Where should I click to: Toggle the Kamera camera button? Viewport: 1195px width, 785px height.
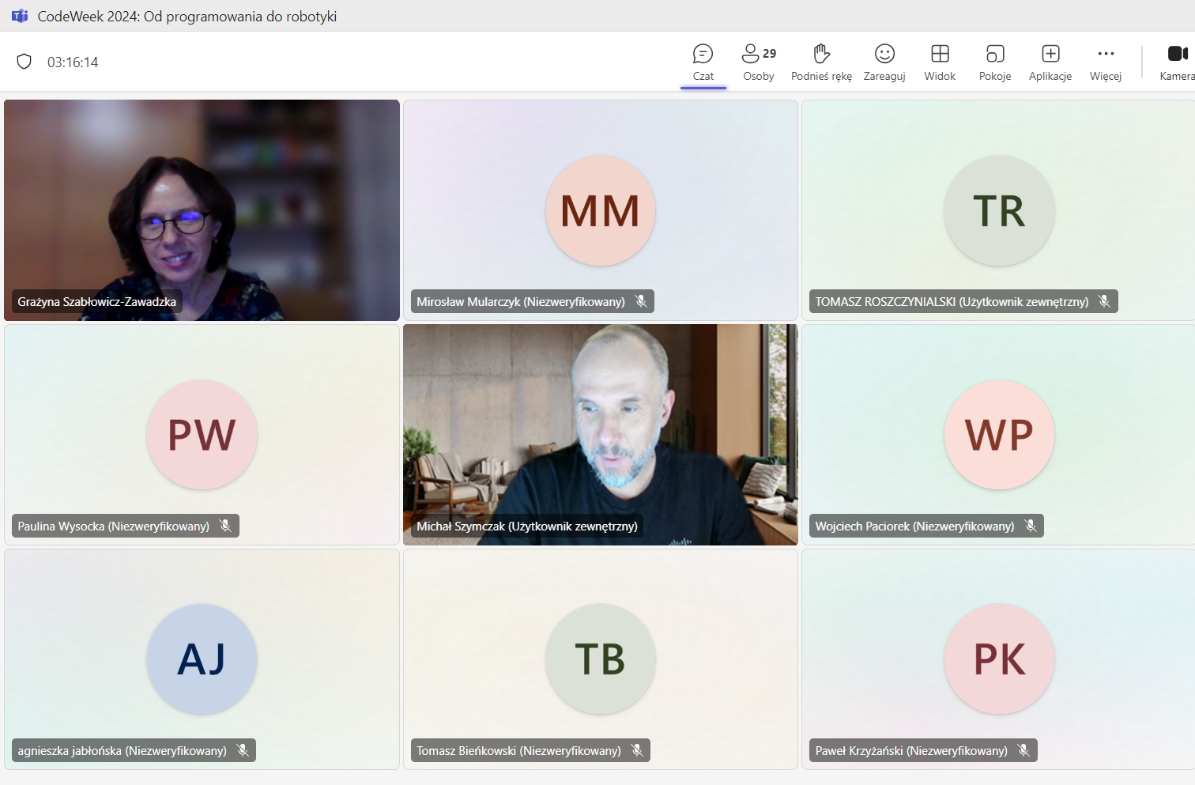point(1177,62)
